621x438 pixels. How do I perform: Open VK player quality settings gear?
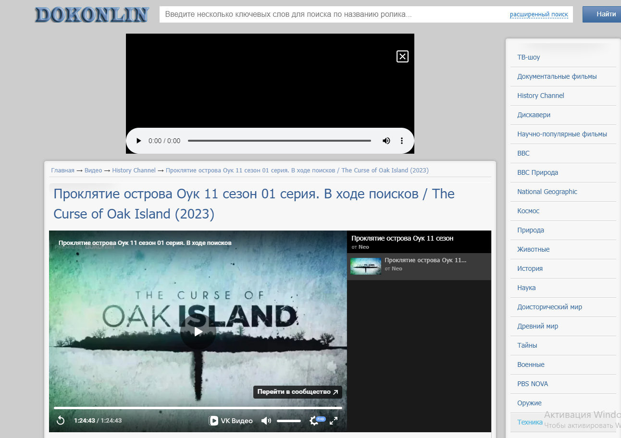coord(314,421)
